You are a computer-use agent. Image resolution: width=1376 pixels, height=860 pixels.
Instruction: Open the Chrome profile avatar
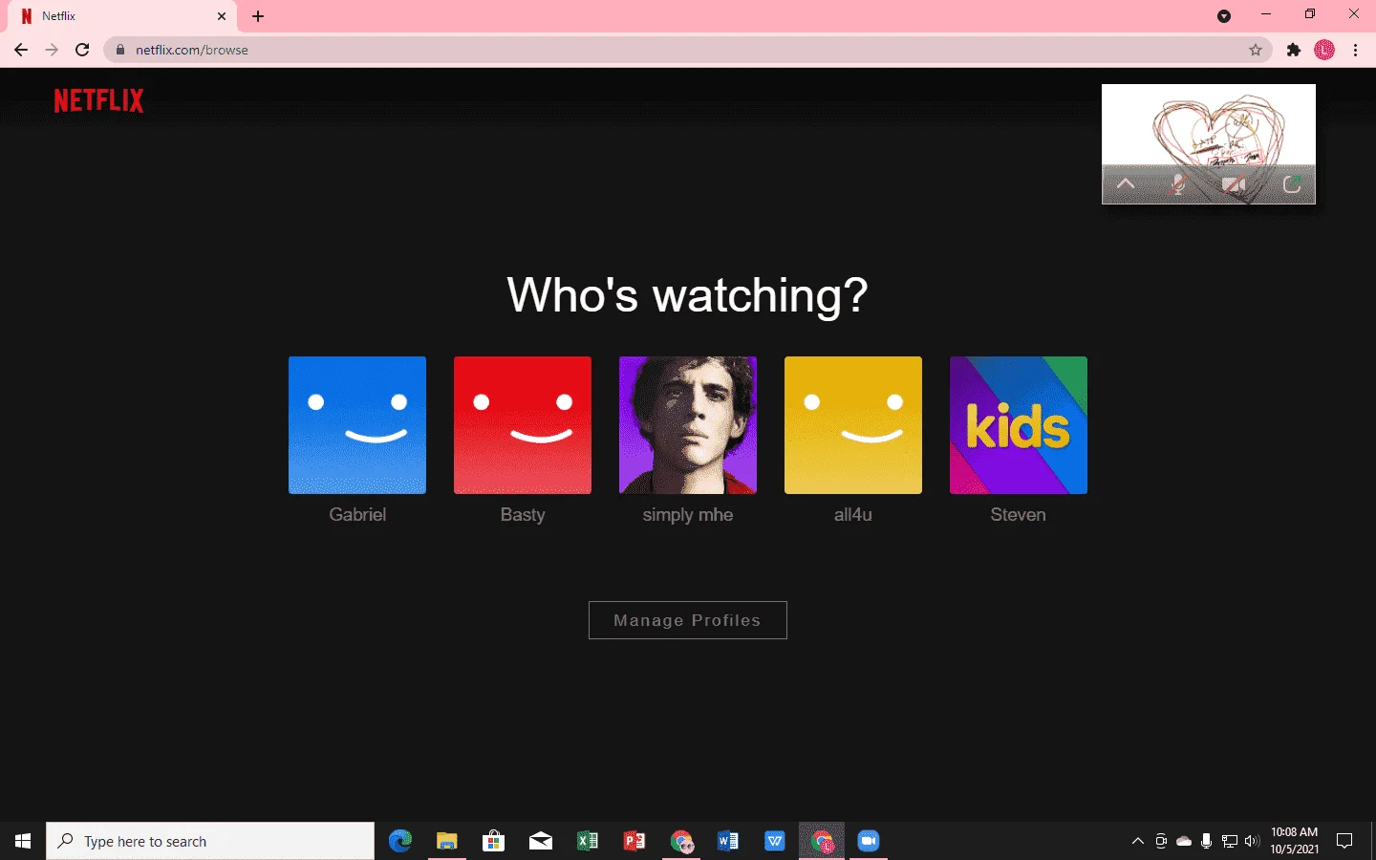[1324, 50]
